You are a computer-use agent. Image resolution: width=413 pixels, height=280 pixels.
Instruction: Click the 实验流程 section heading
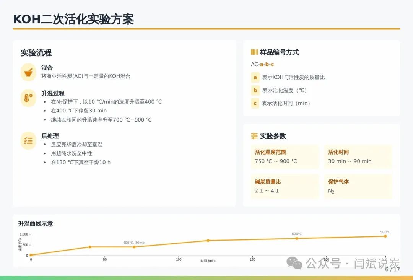(36, 53)
